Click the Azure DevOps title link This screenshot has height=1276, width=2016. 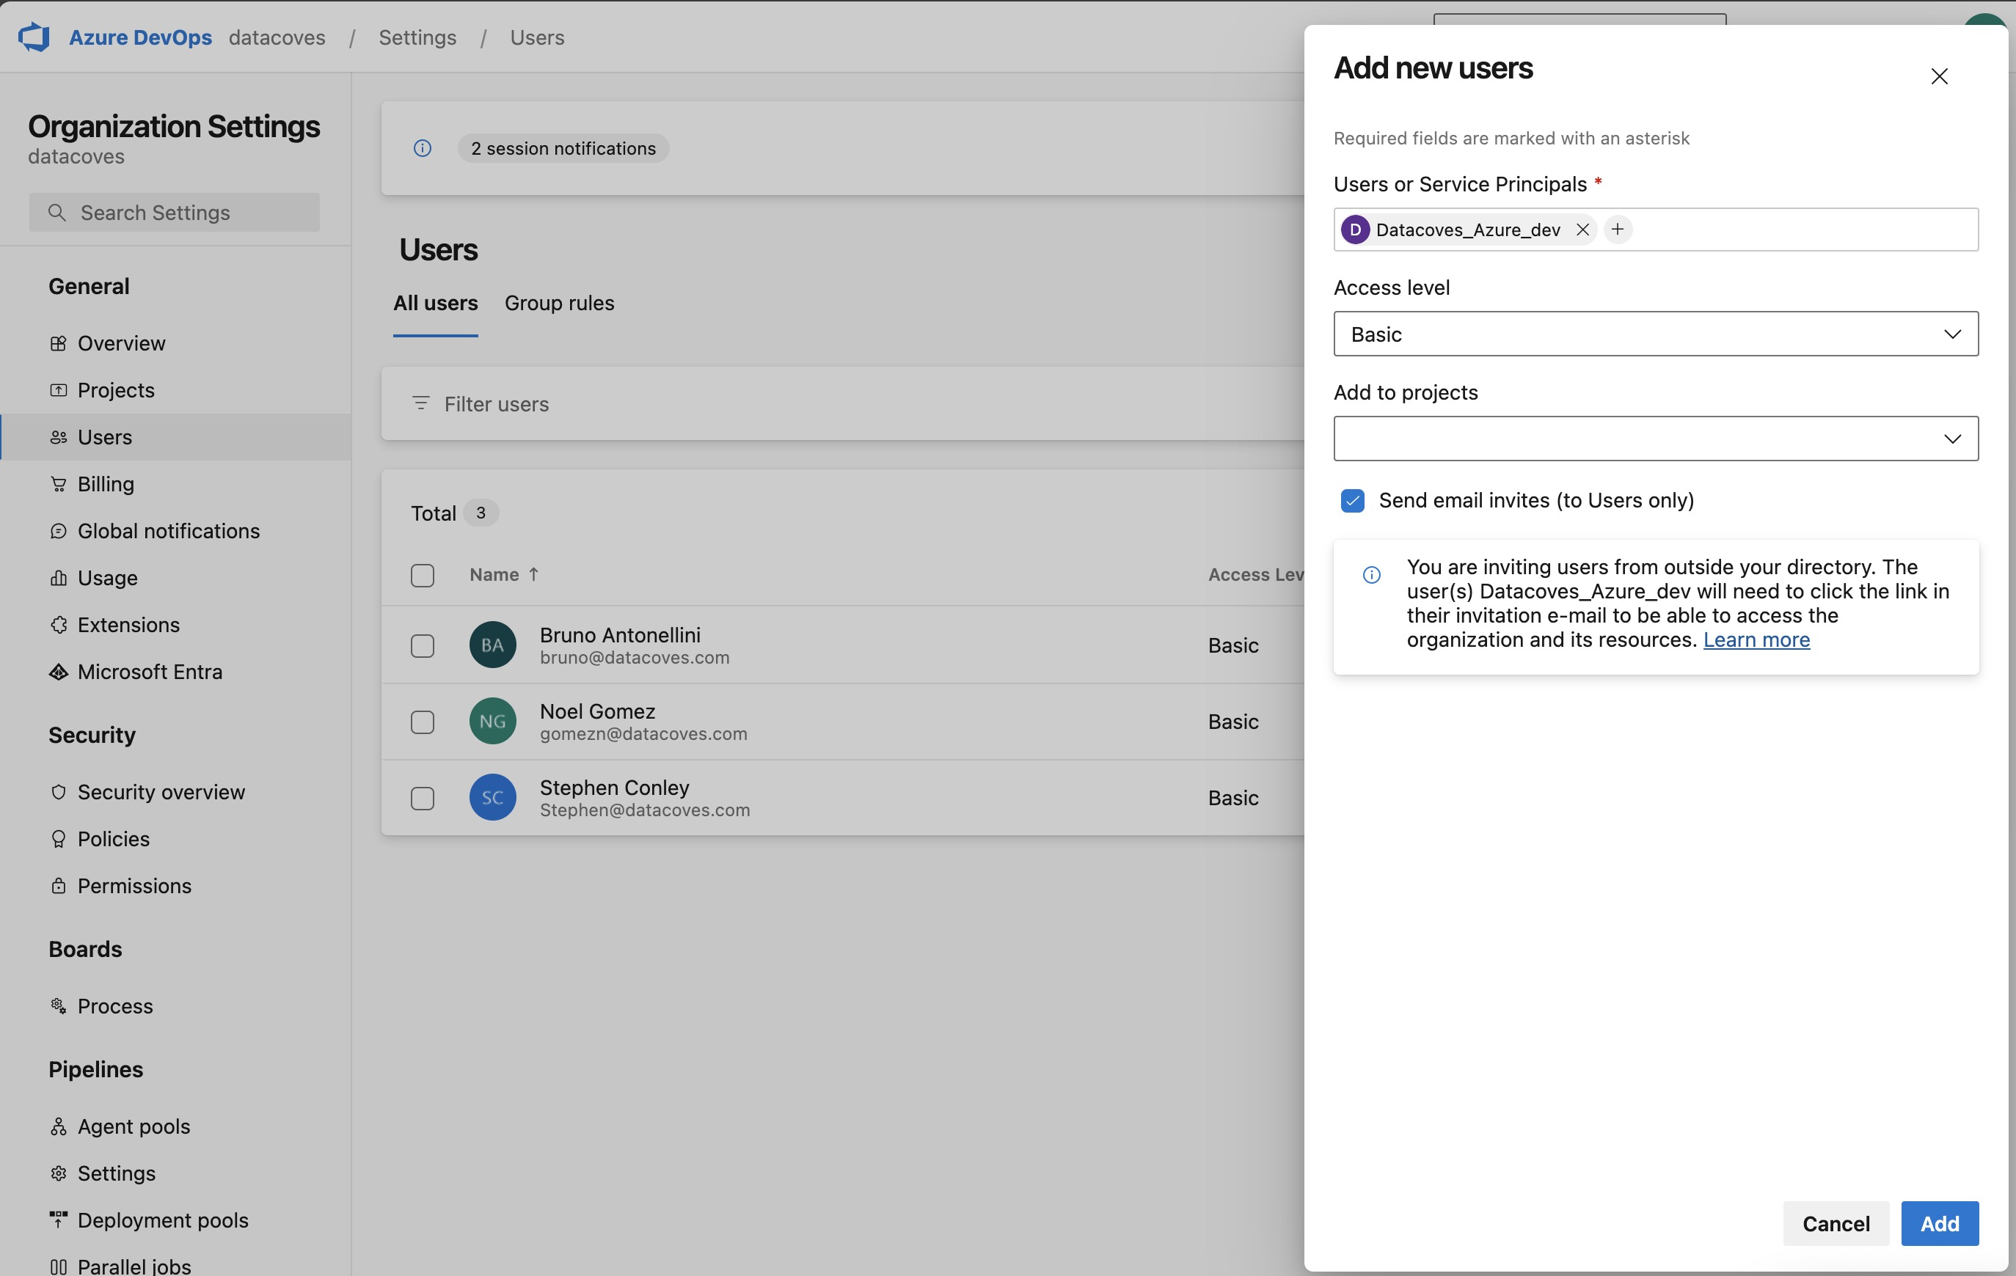click(x=141, y=37)
